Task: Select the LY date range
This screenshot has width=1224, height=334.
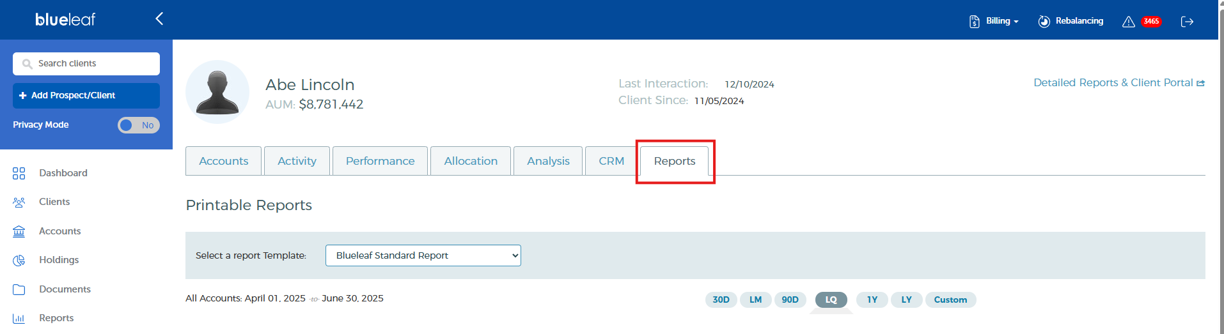Action: pyautogui.click(x=907, y=300)
